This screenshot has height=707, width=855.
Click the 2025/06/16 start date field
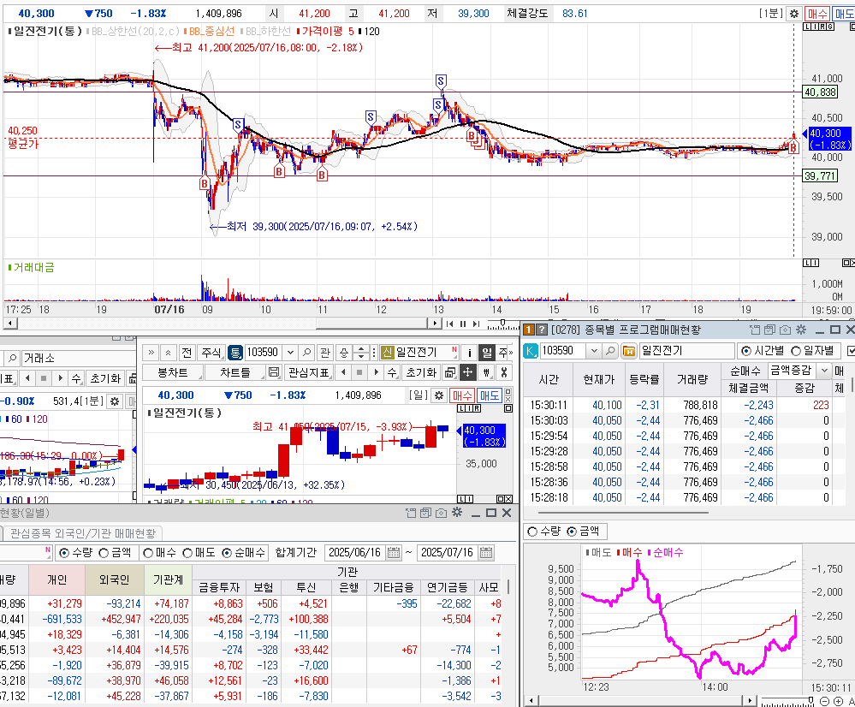pyautogui.click(x=355, y=553)
